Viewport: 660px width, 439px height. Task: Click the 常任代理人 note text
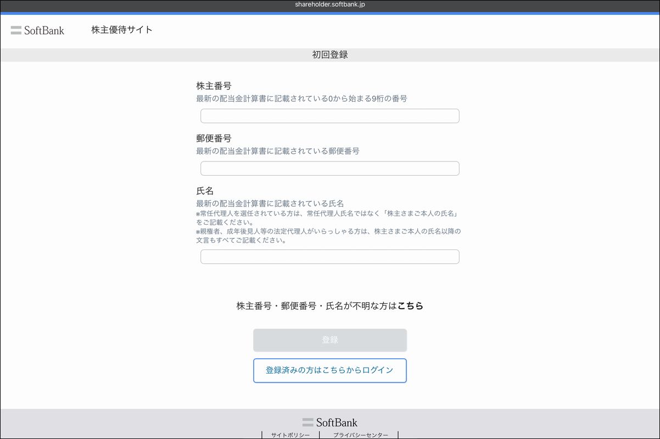click(x=328, y=218)
